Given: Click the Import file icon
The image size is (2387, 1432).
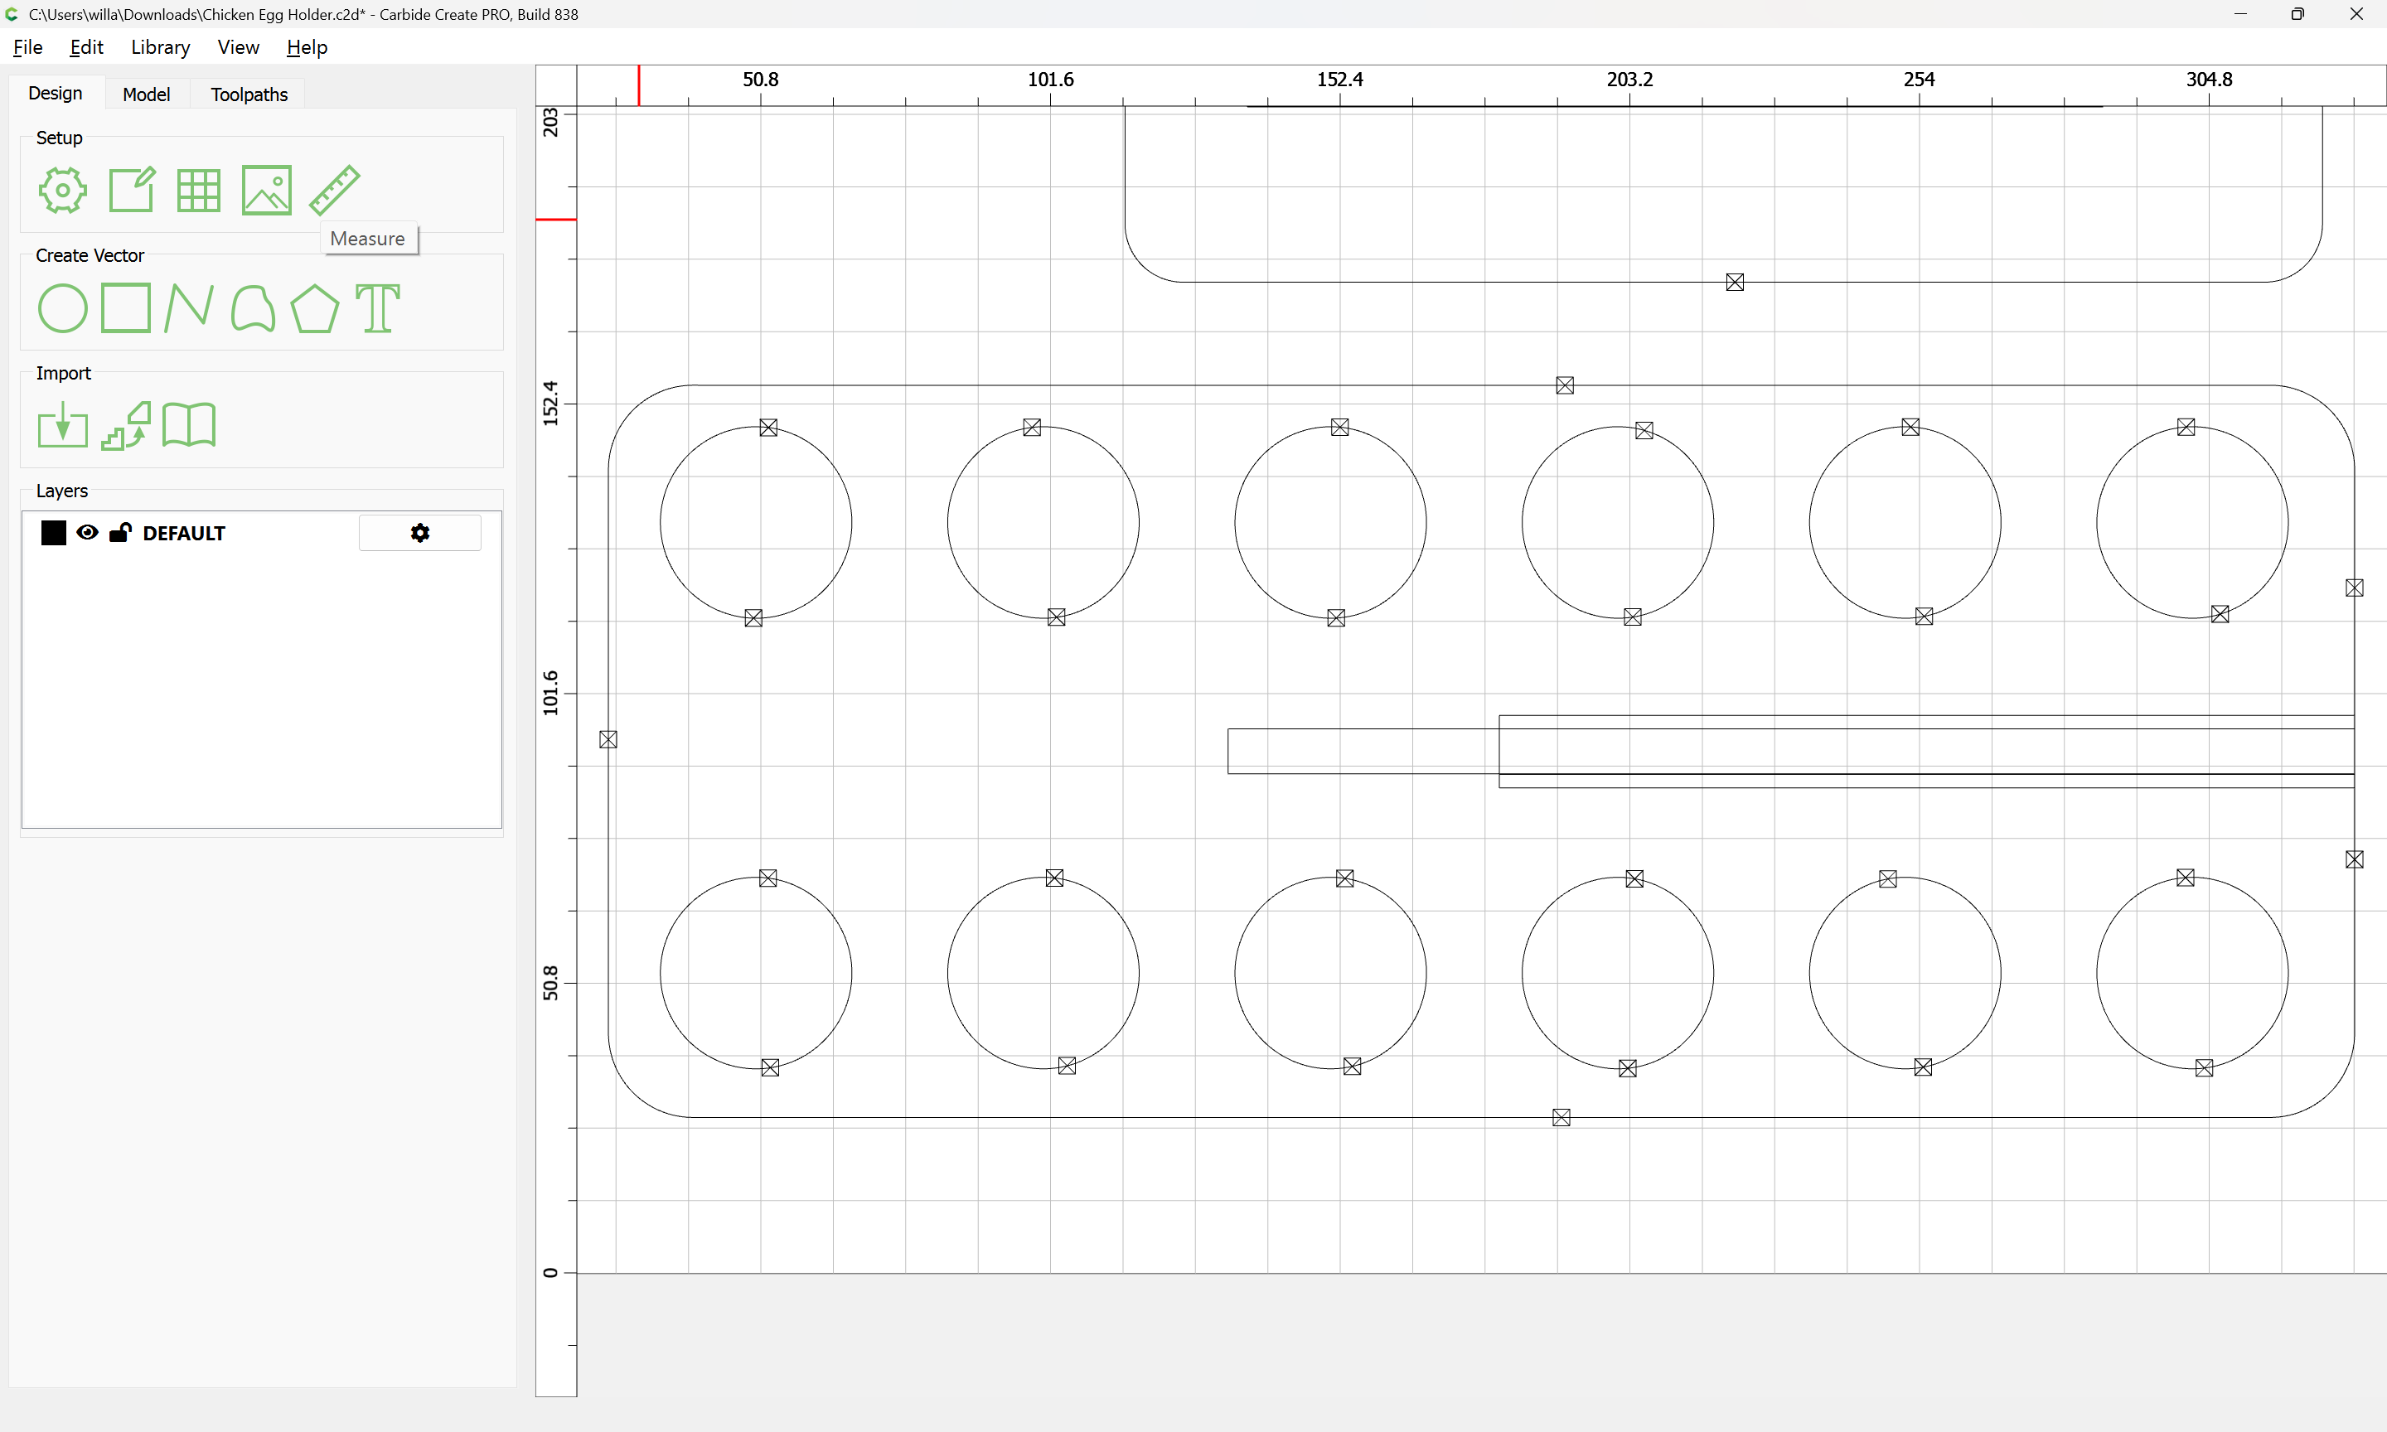Looking at the screenshot, I should 63,426.
